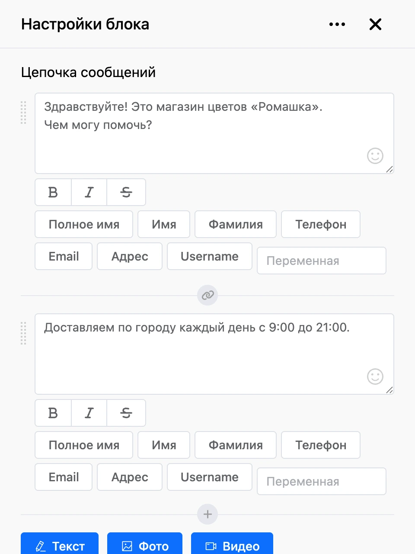Insert Email variable into the first message
The image size is (415, 554).
point(64,256)
